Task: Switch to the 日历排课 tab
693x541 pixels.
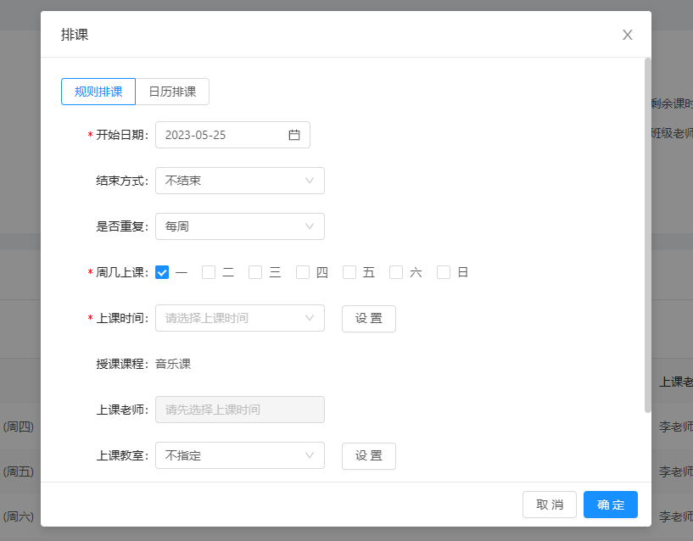Action: coord(172,92)
